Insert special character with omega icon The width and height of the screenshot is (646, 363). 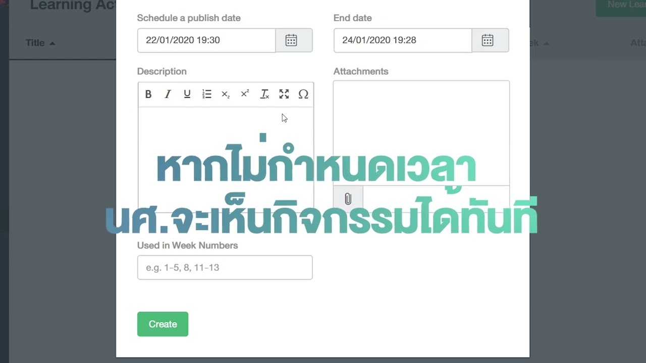[303, 94]
